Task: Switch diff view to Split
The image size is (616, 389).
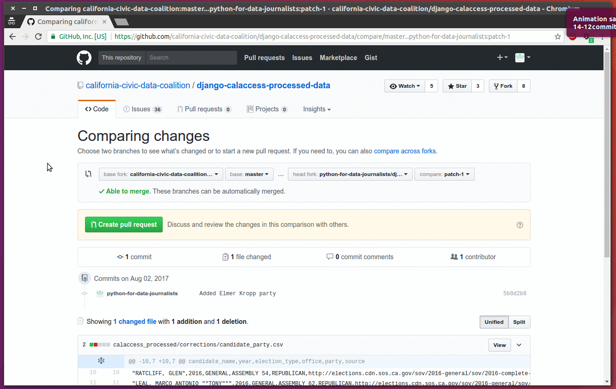Action: [519, 322]
